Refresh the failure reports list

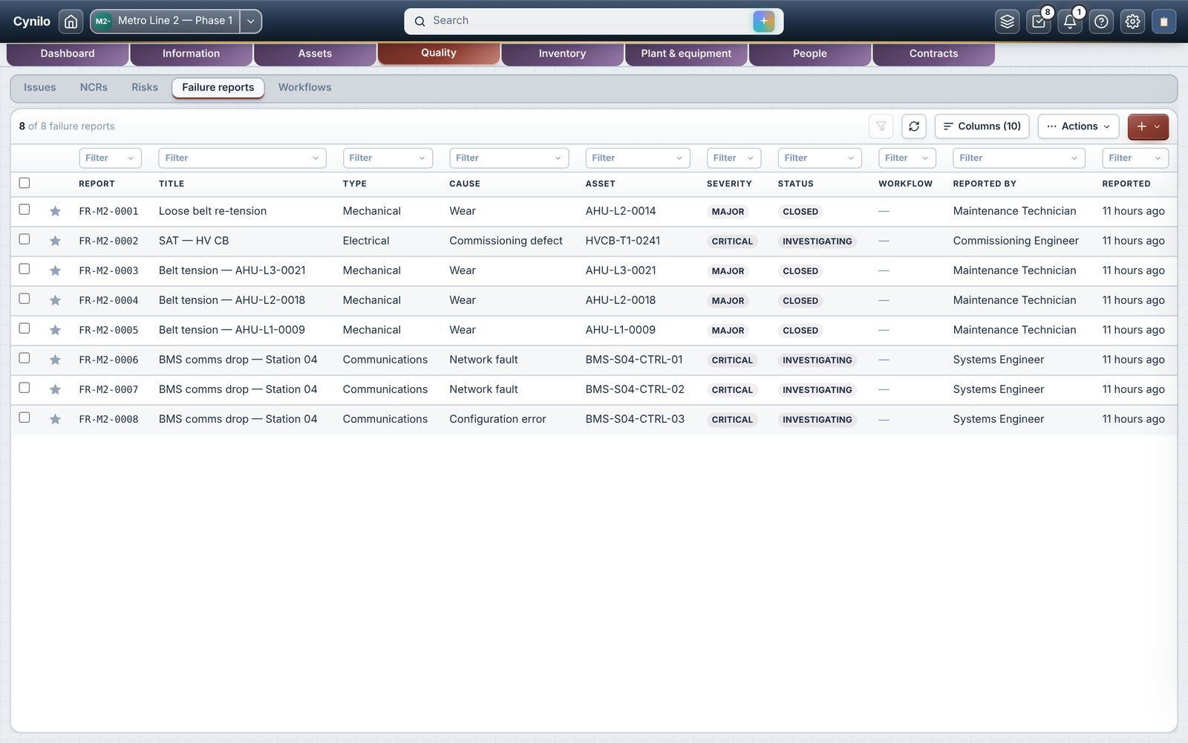[x=914, y=126]
